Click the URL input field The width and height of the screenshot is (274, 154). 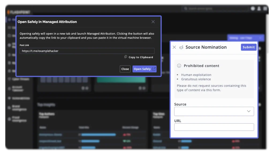point(214,127)
